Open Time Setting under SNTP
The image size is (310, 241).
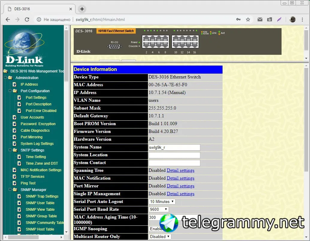(36, 157)
